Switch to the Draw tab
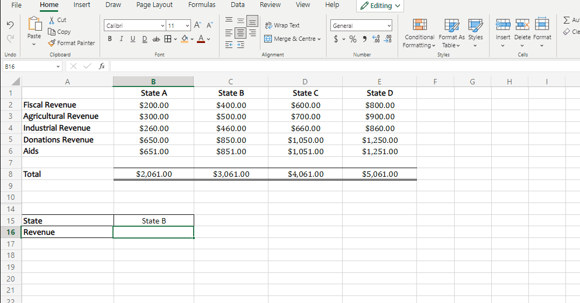This screenshot has height=303, width=580. (113, 5)
